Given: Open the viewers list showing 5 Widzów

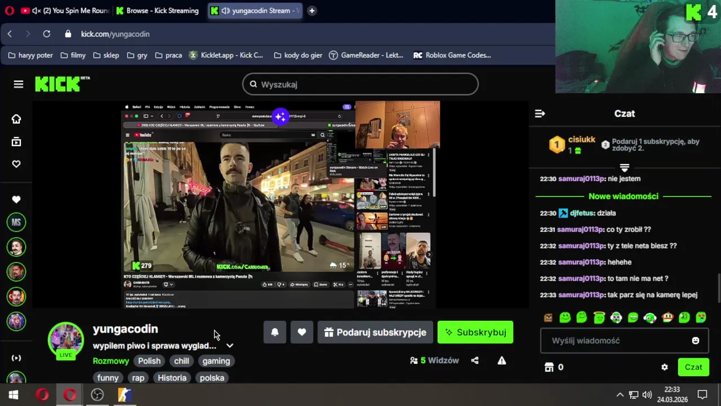Looking at the screenshot, I should click(434, 360).
